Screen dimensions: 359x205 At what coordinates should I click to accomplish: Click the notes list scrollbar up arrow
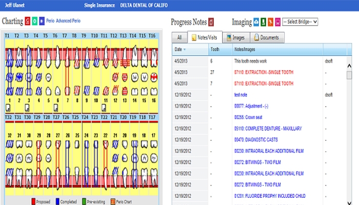(x=349, y=65)
